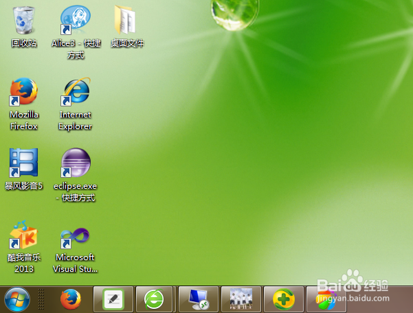The image size is (413, 313).
Task: Select the 暴风影音5 label text
Action: [23, 186]
